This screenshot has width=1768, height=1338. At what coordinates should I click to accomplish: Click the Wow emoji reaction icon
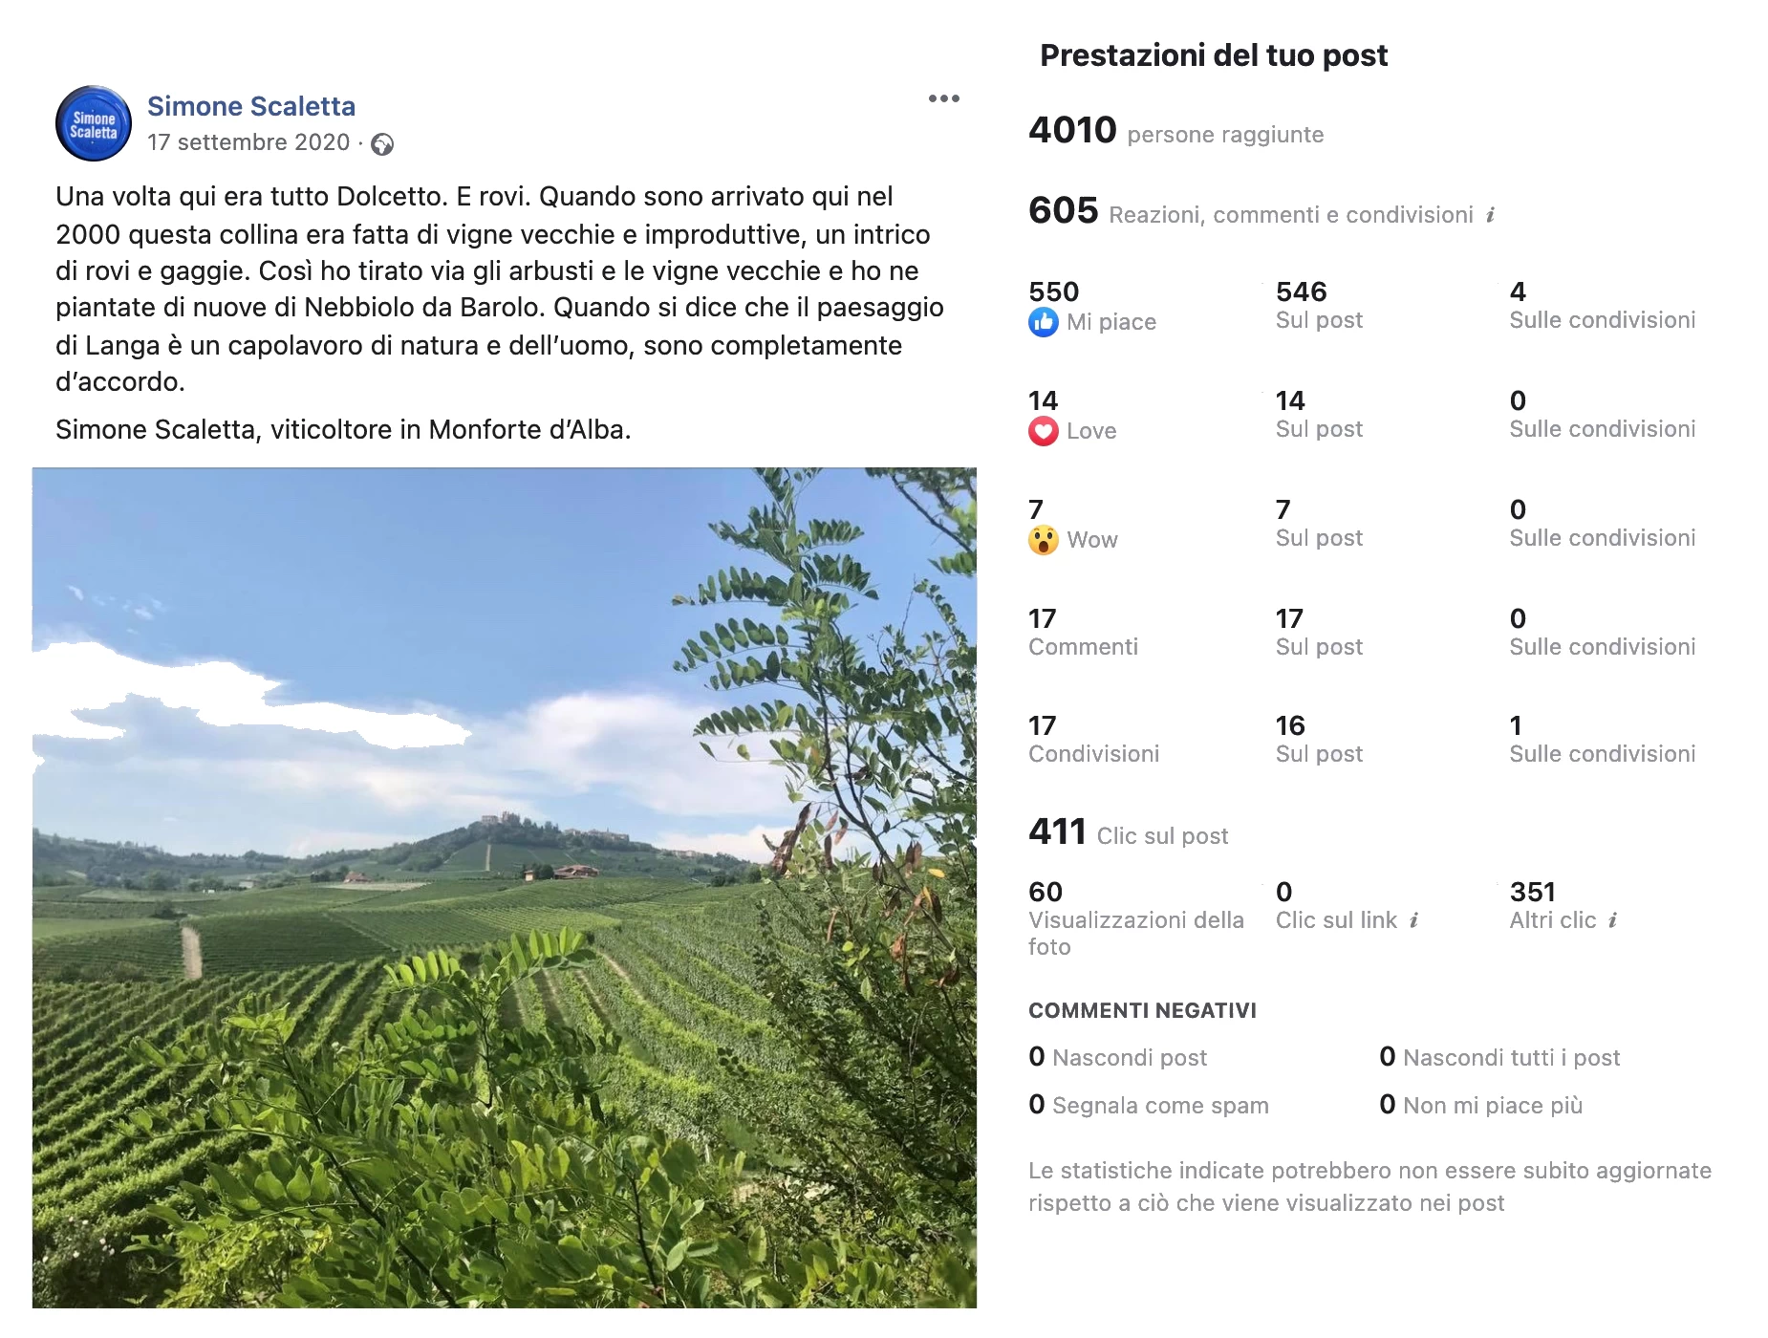1043,540
